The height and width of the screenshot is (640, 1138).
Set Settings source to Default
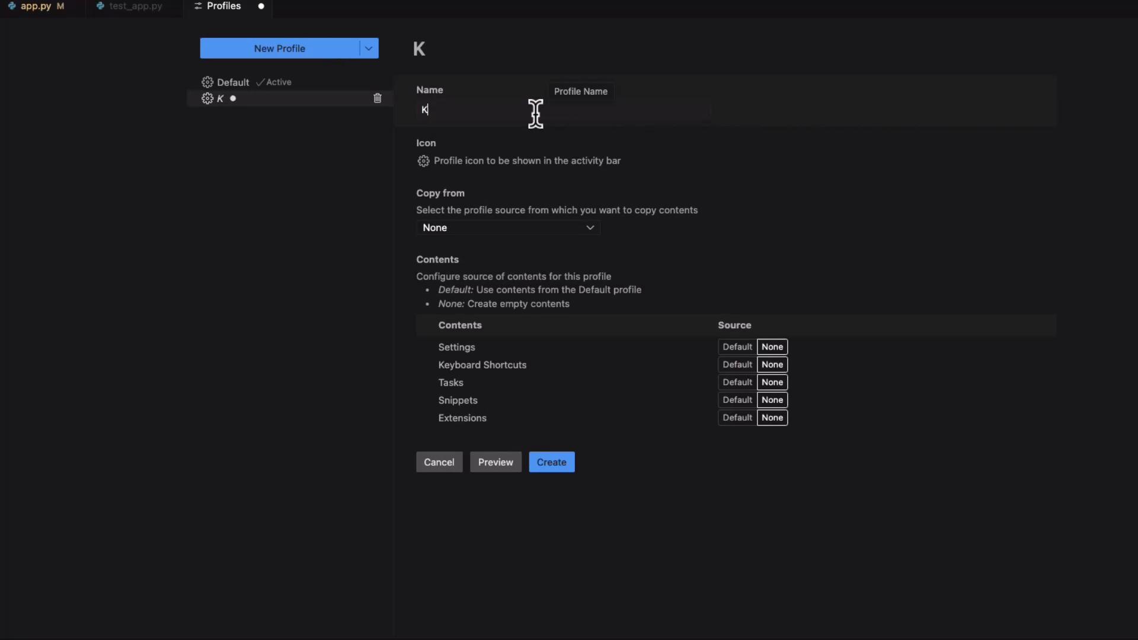tap(737, 347)
